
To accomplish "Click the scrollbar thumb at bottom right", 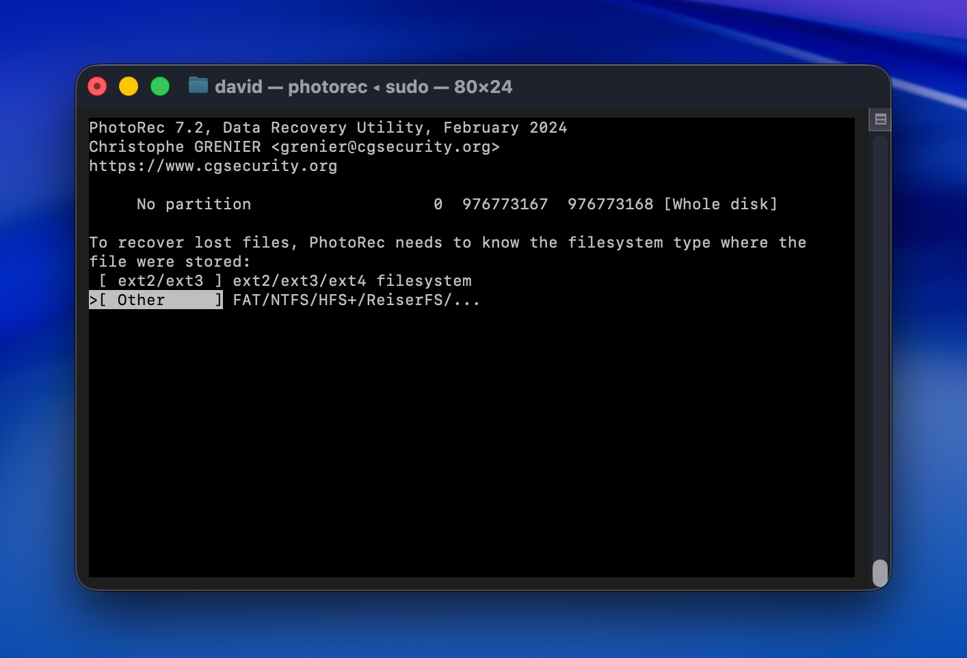I will click(x=879, y=573).
